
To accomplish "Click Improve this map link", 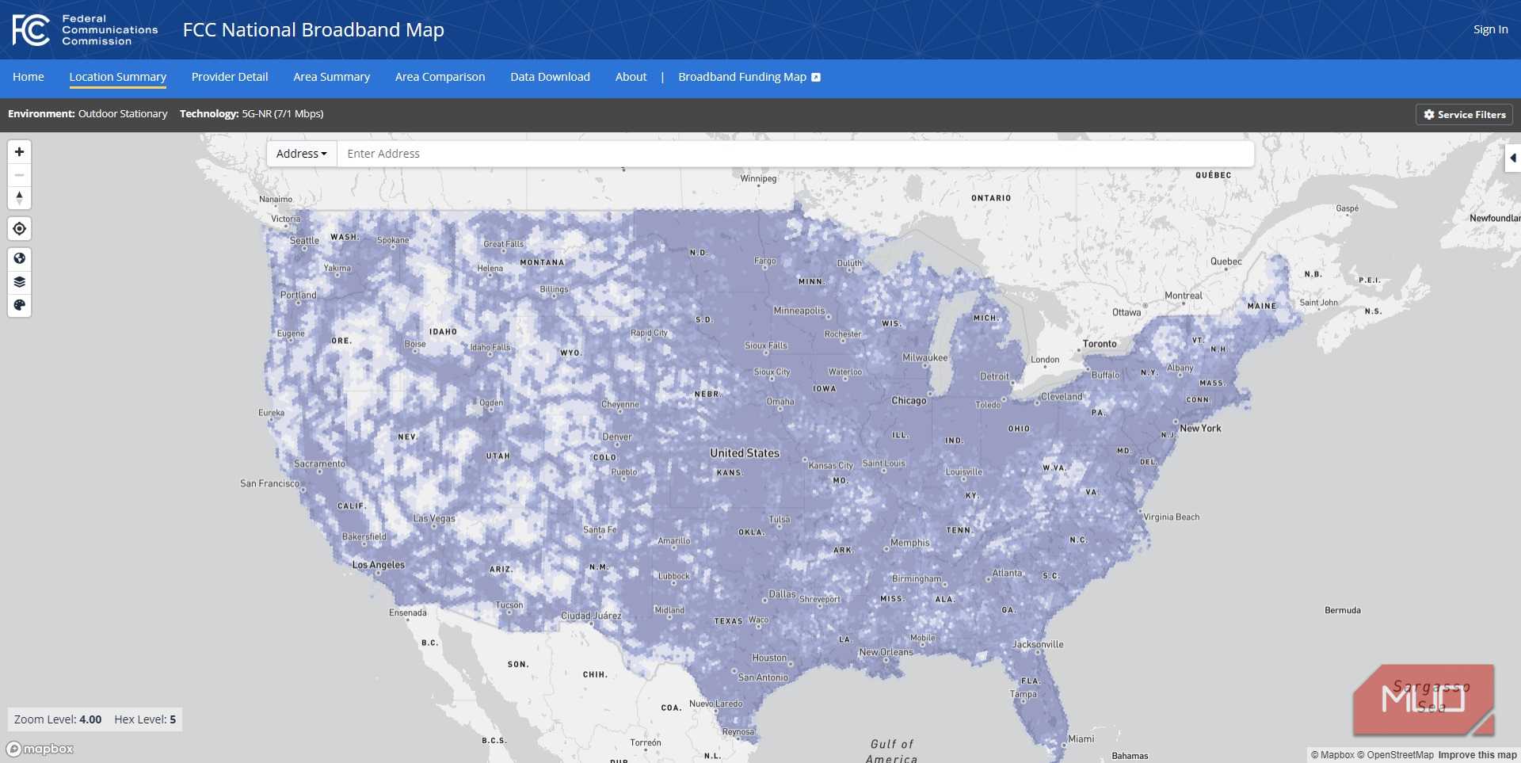I will coord(1477,755).
